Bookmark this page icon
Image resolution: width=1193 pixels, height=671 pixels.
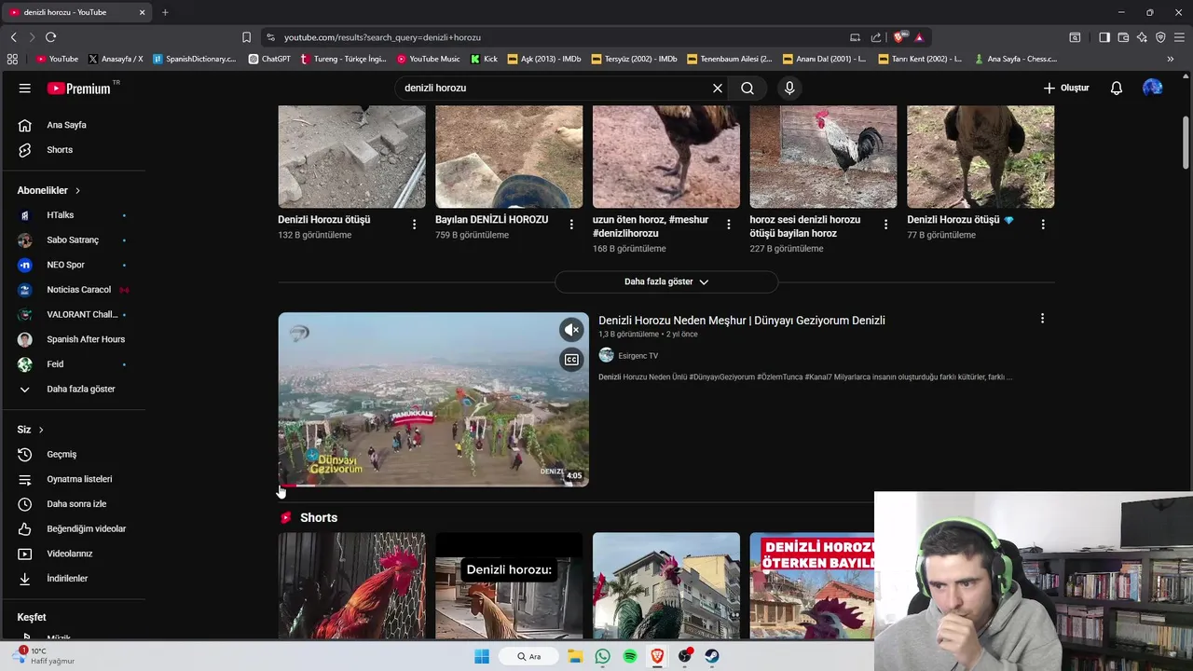(x=246, y=37)
